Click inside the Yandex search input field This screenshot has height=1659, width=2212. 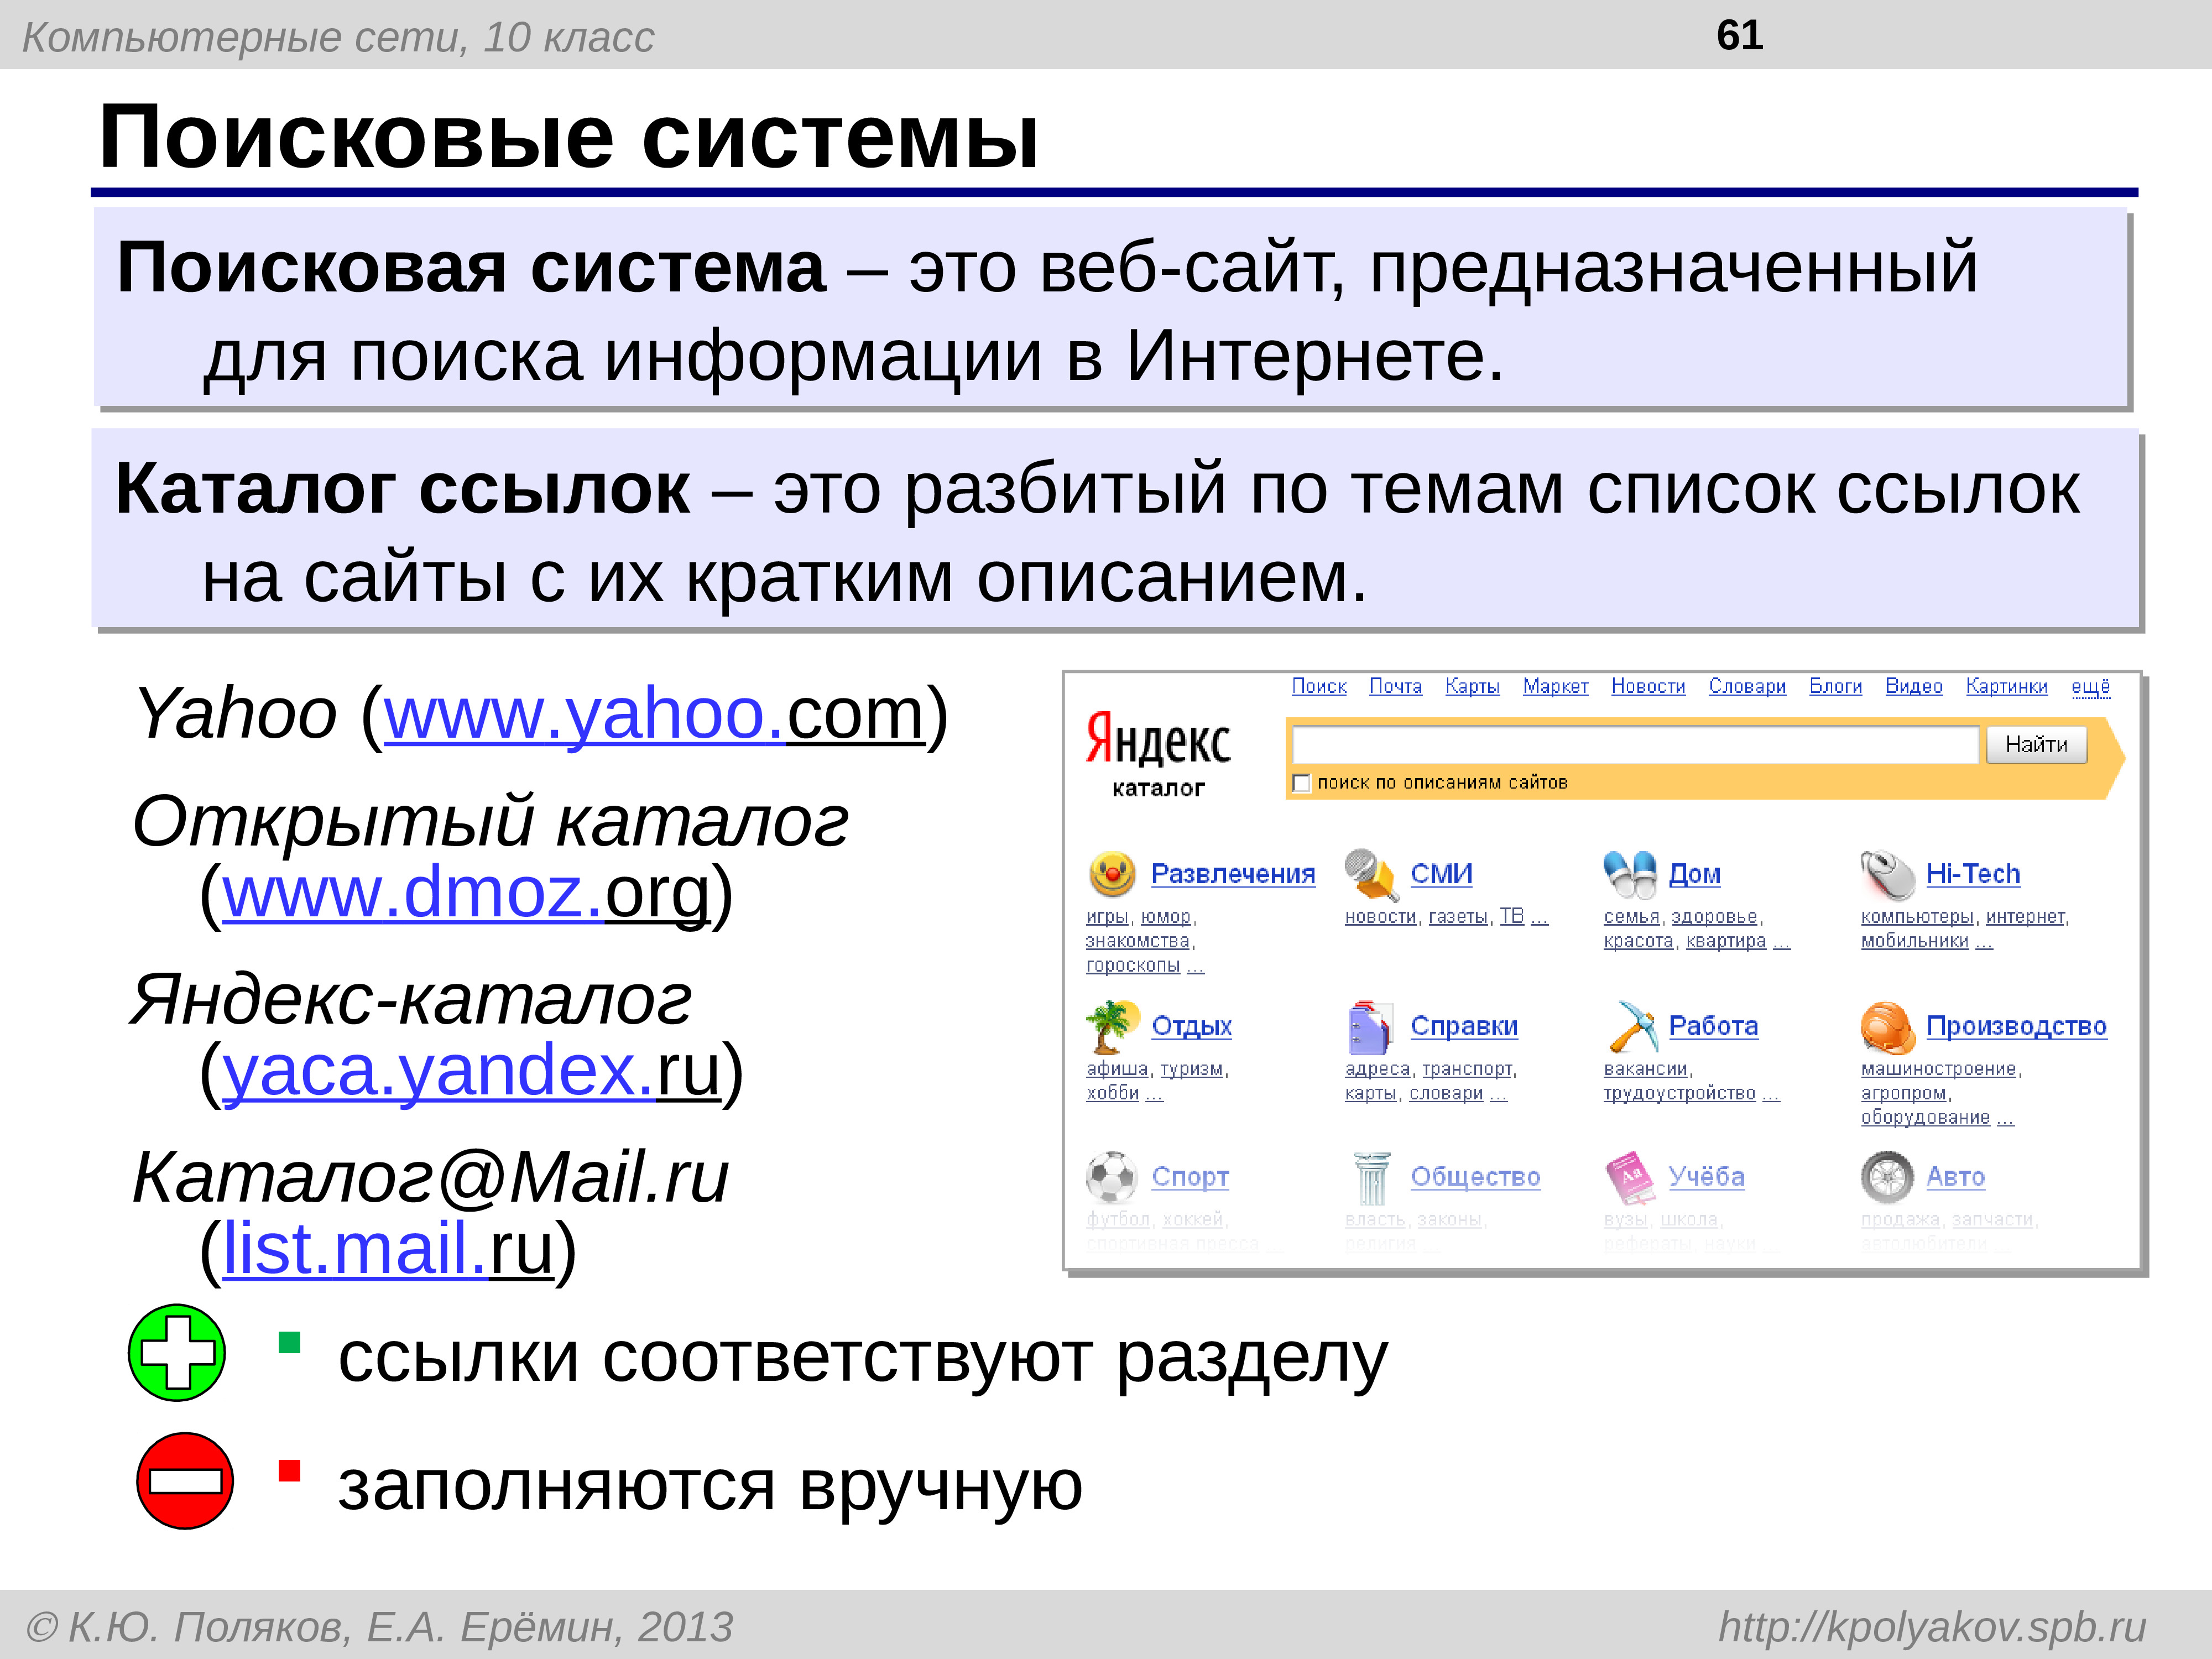(1634, 745)
